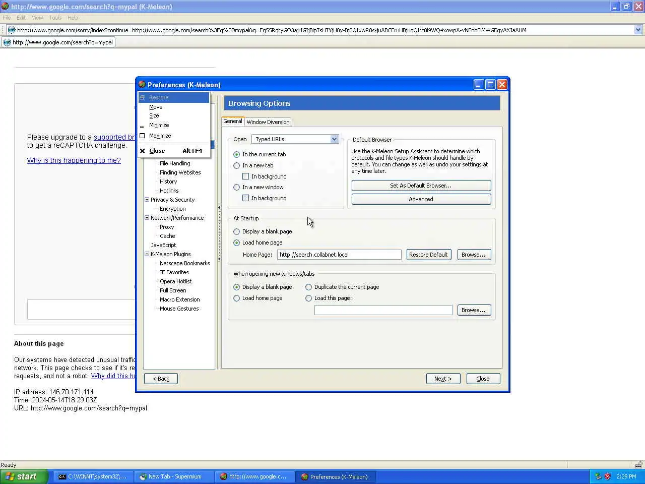The height and width of the screenshot is (484, 645).
Task: Switch to the General tab
Action: 233,121
